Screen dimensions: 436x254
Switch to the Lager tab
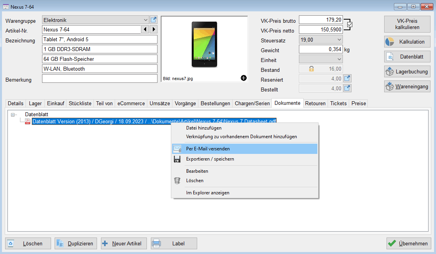[35, 103]
